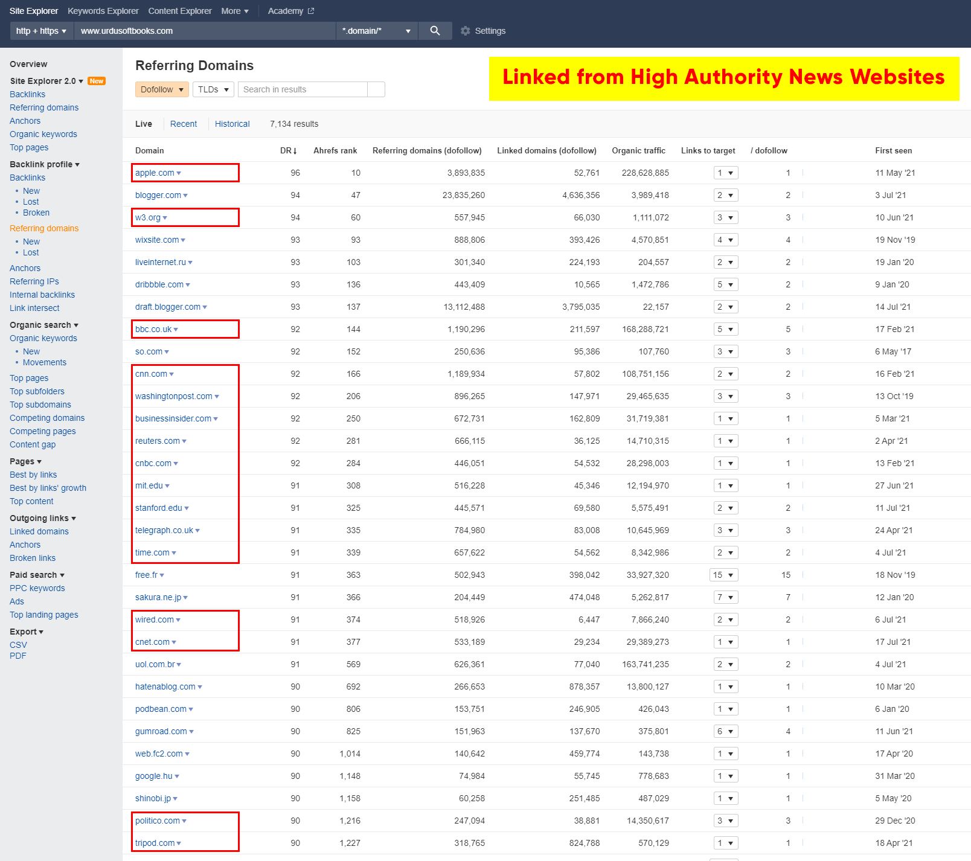Collapse the Outgoing links section

click(43, 518)
